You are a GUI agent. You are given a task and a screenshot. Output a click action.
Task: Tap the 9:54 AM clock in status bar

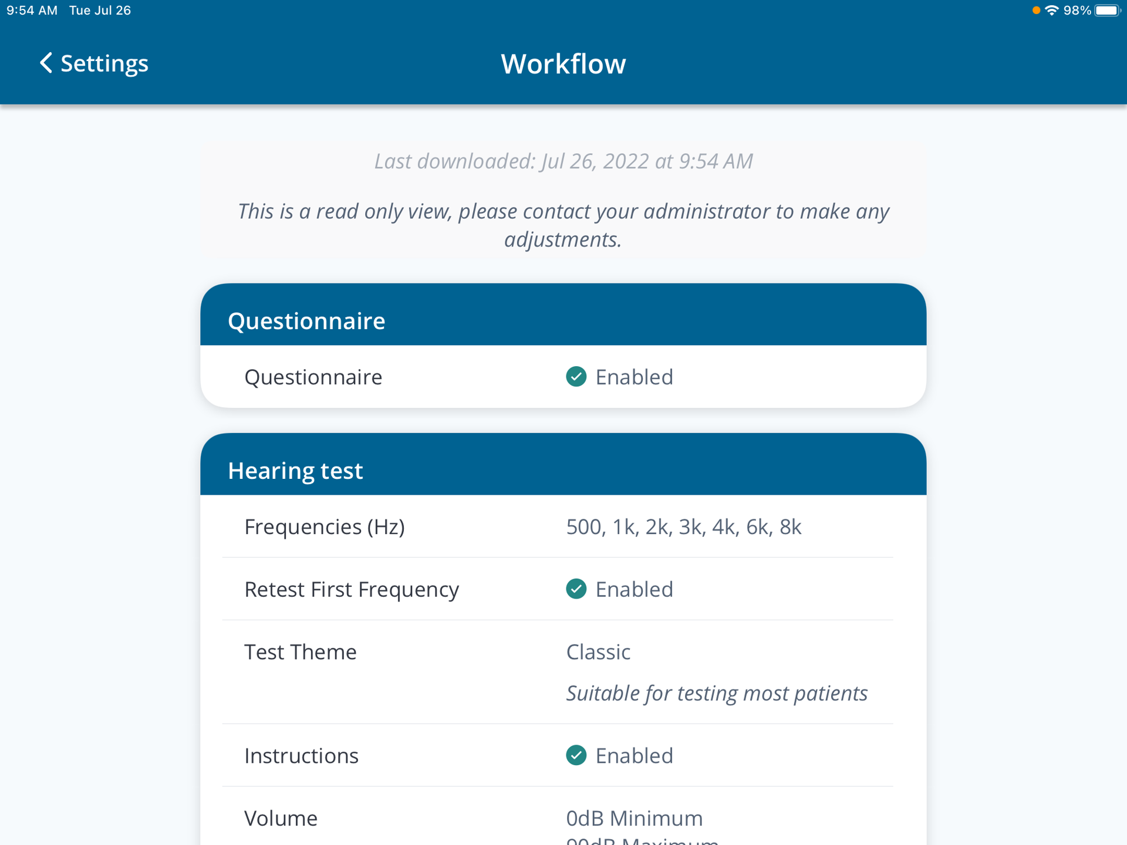32,10
